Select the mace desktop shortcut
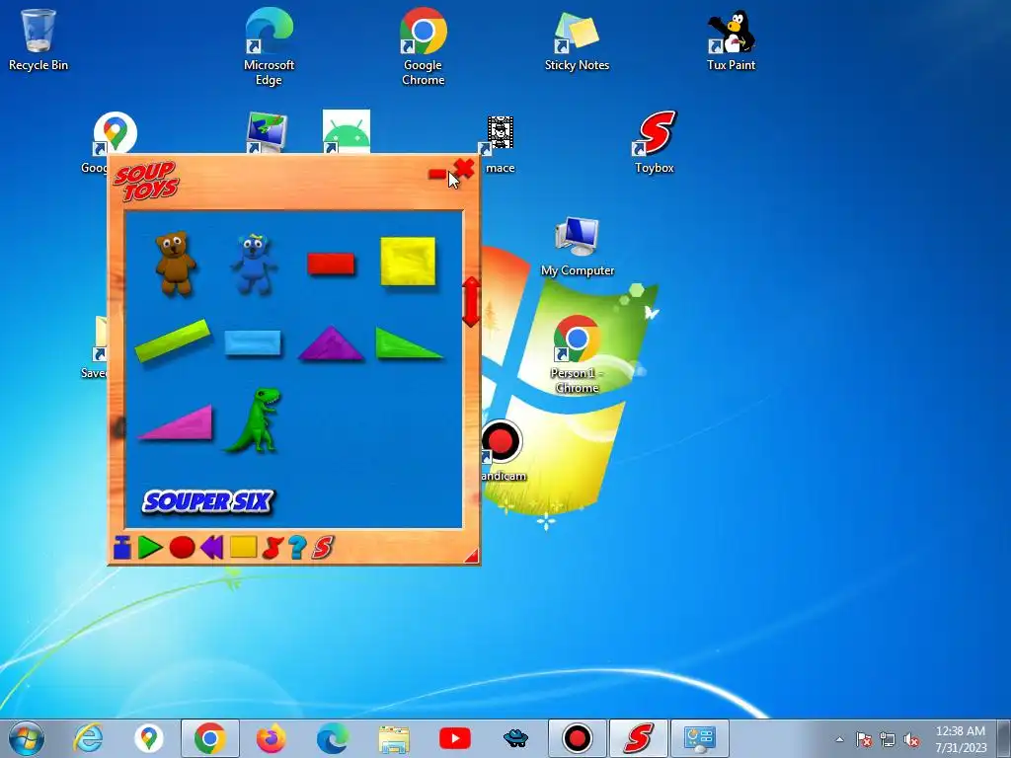1011x758 pixels. tap(500, 144)
